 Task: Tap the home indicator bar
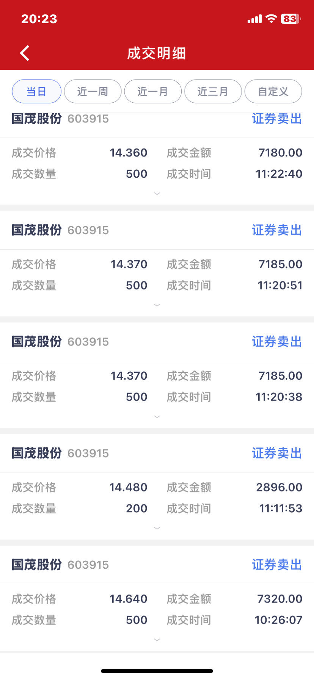click(157, 671)
